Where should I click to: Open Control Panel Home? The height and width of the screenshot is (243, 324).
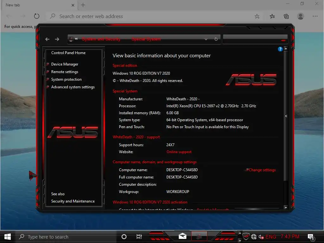tap(68, 53)
